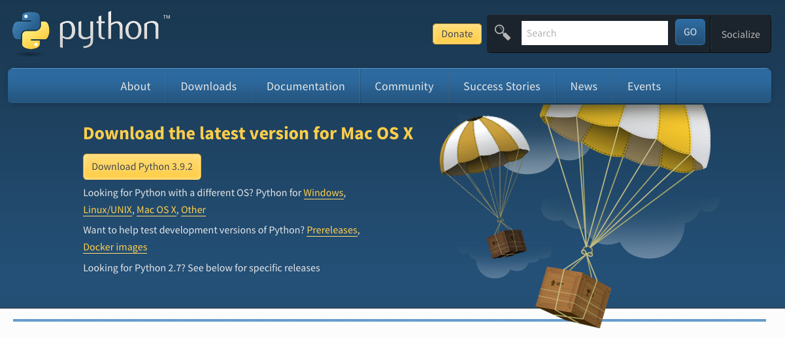The height and width of the screenshot is (338, 785).
Task: Click text Looking for Python 2.7
Action: pyautogui.click(x=201, y=268)
